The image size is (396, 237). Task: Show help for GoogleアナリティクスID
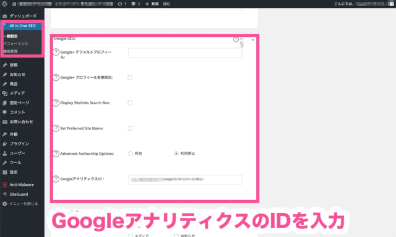[x=56, y=179]
